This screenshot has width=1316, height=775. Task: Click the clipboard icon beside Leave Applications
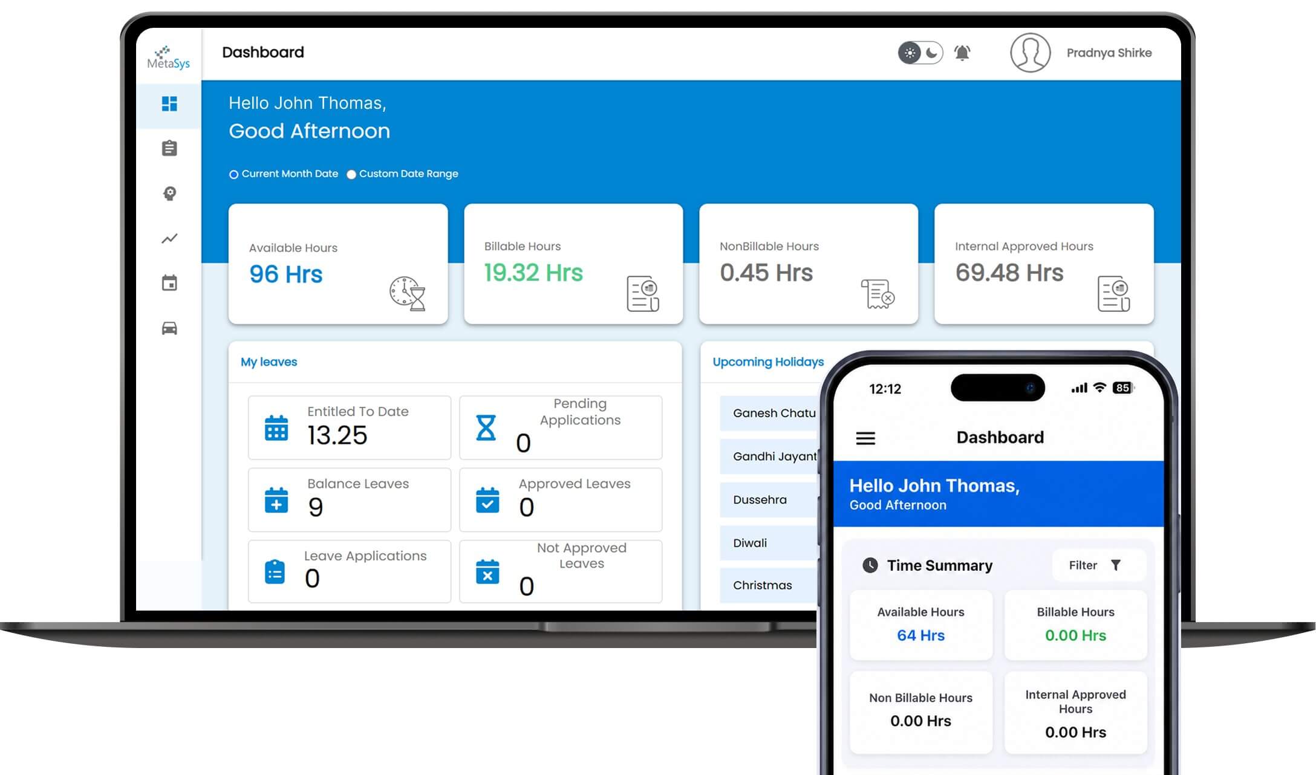point(275,572)
